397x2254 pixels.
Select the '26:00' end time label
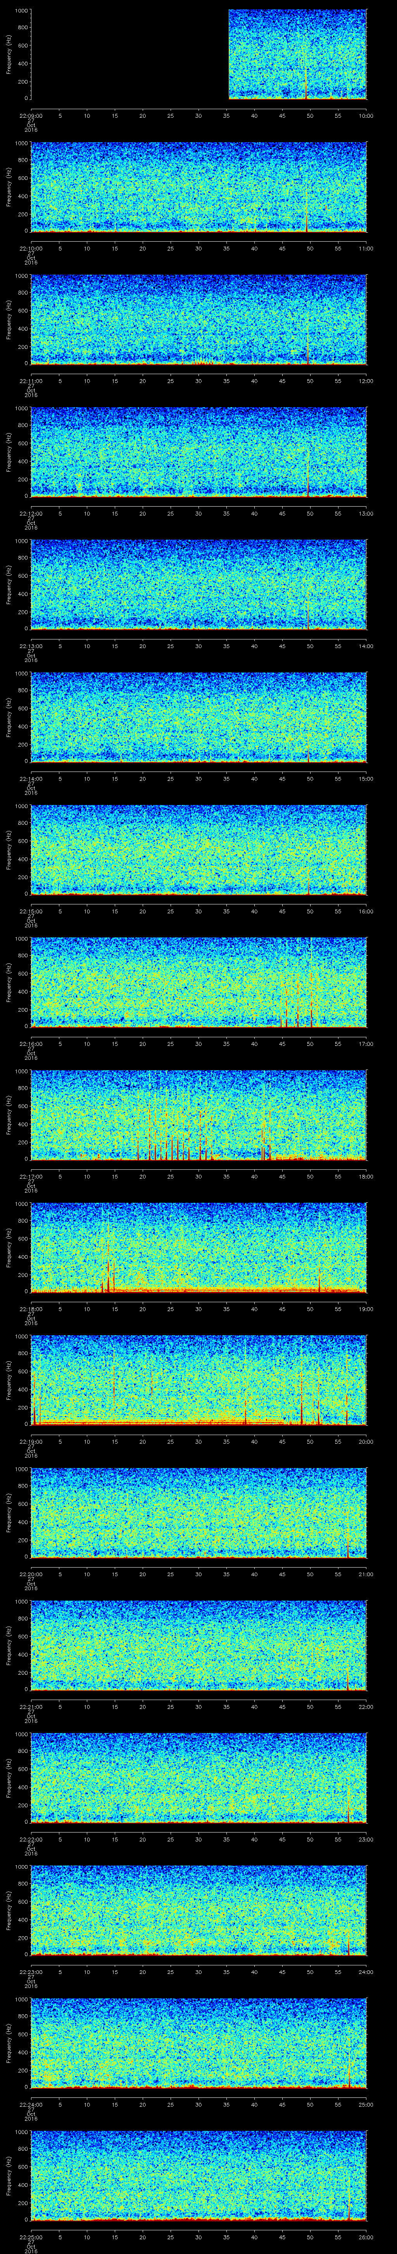[x=366, y=2237]
